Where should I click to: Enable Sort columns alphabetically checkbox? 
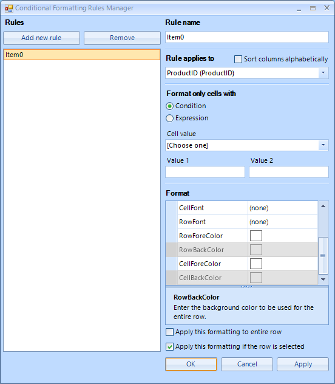[238, 60]
